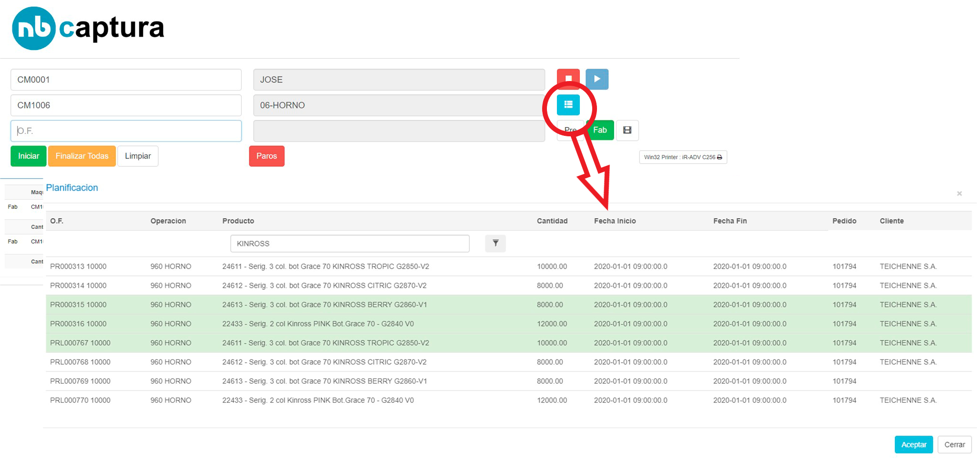
Task: Click the JOSE name field
Action: click(x=399, y=80)
